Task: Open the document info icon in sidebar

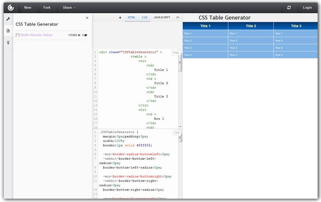Action: tap(8, 30)
